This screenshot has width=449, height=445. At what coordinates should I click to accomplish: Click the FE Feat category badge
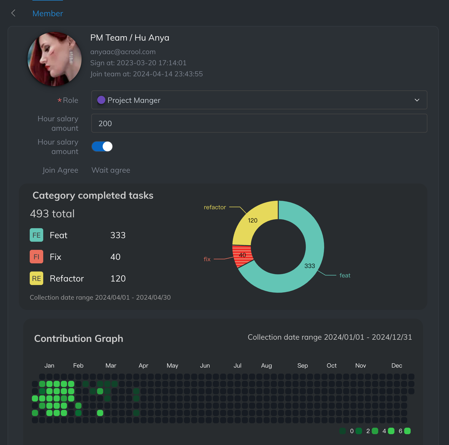[x=36, y=235]
